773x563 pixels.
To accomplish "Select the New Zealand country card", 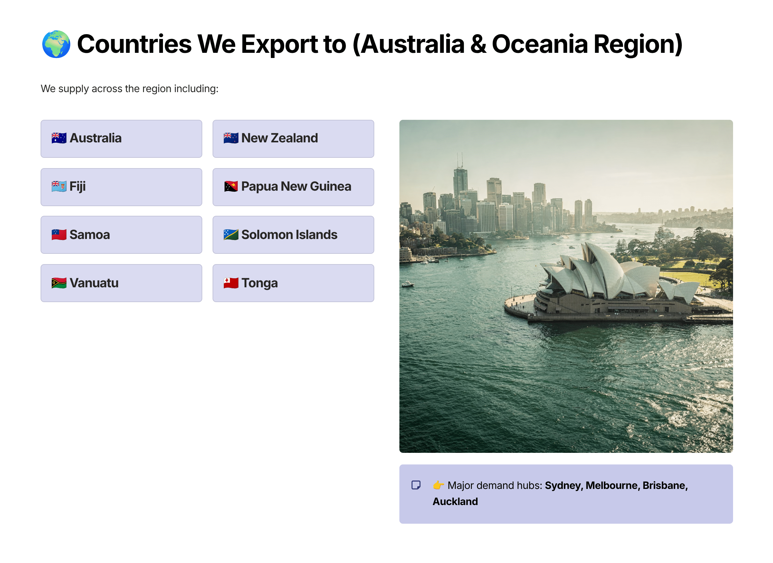I will pos(293,138).
